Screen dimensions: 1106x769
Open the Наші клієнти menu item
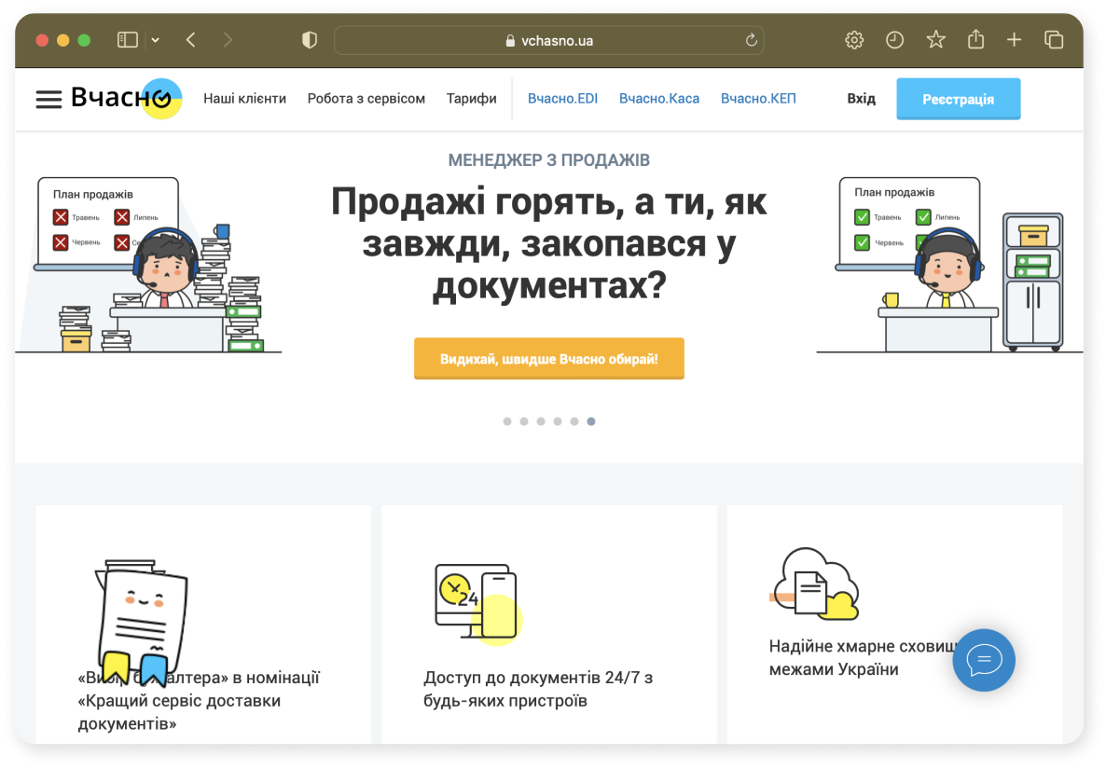point(244,99)
